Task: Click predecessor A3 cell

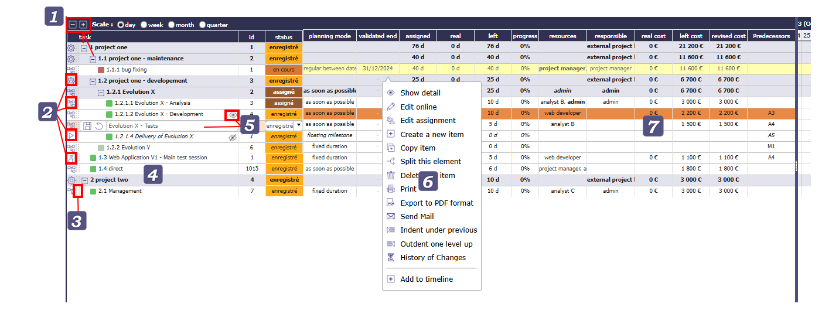Action: point(771,113)
